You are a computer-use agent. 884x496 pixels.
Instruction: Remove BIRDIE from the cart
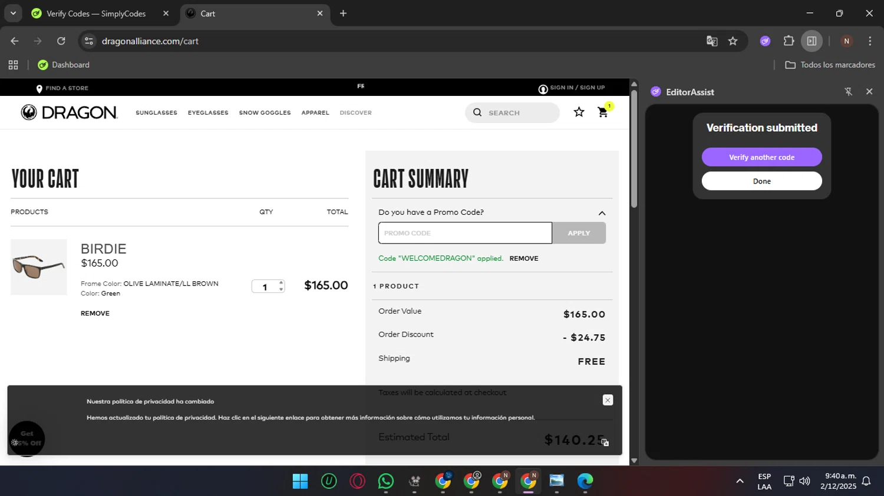coord(95,314)
